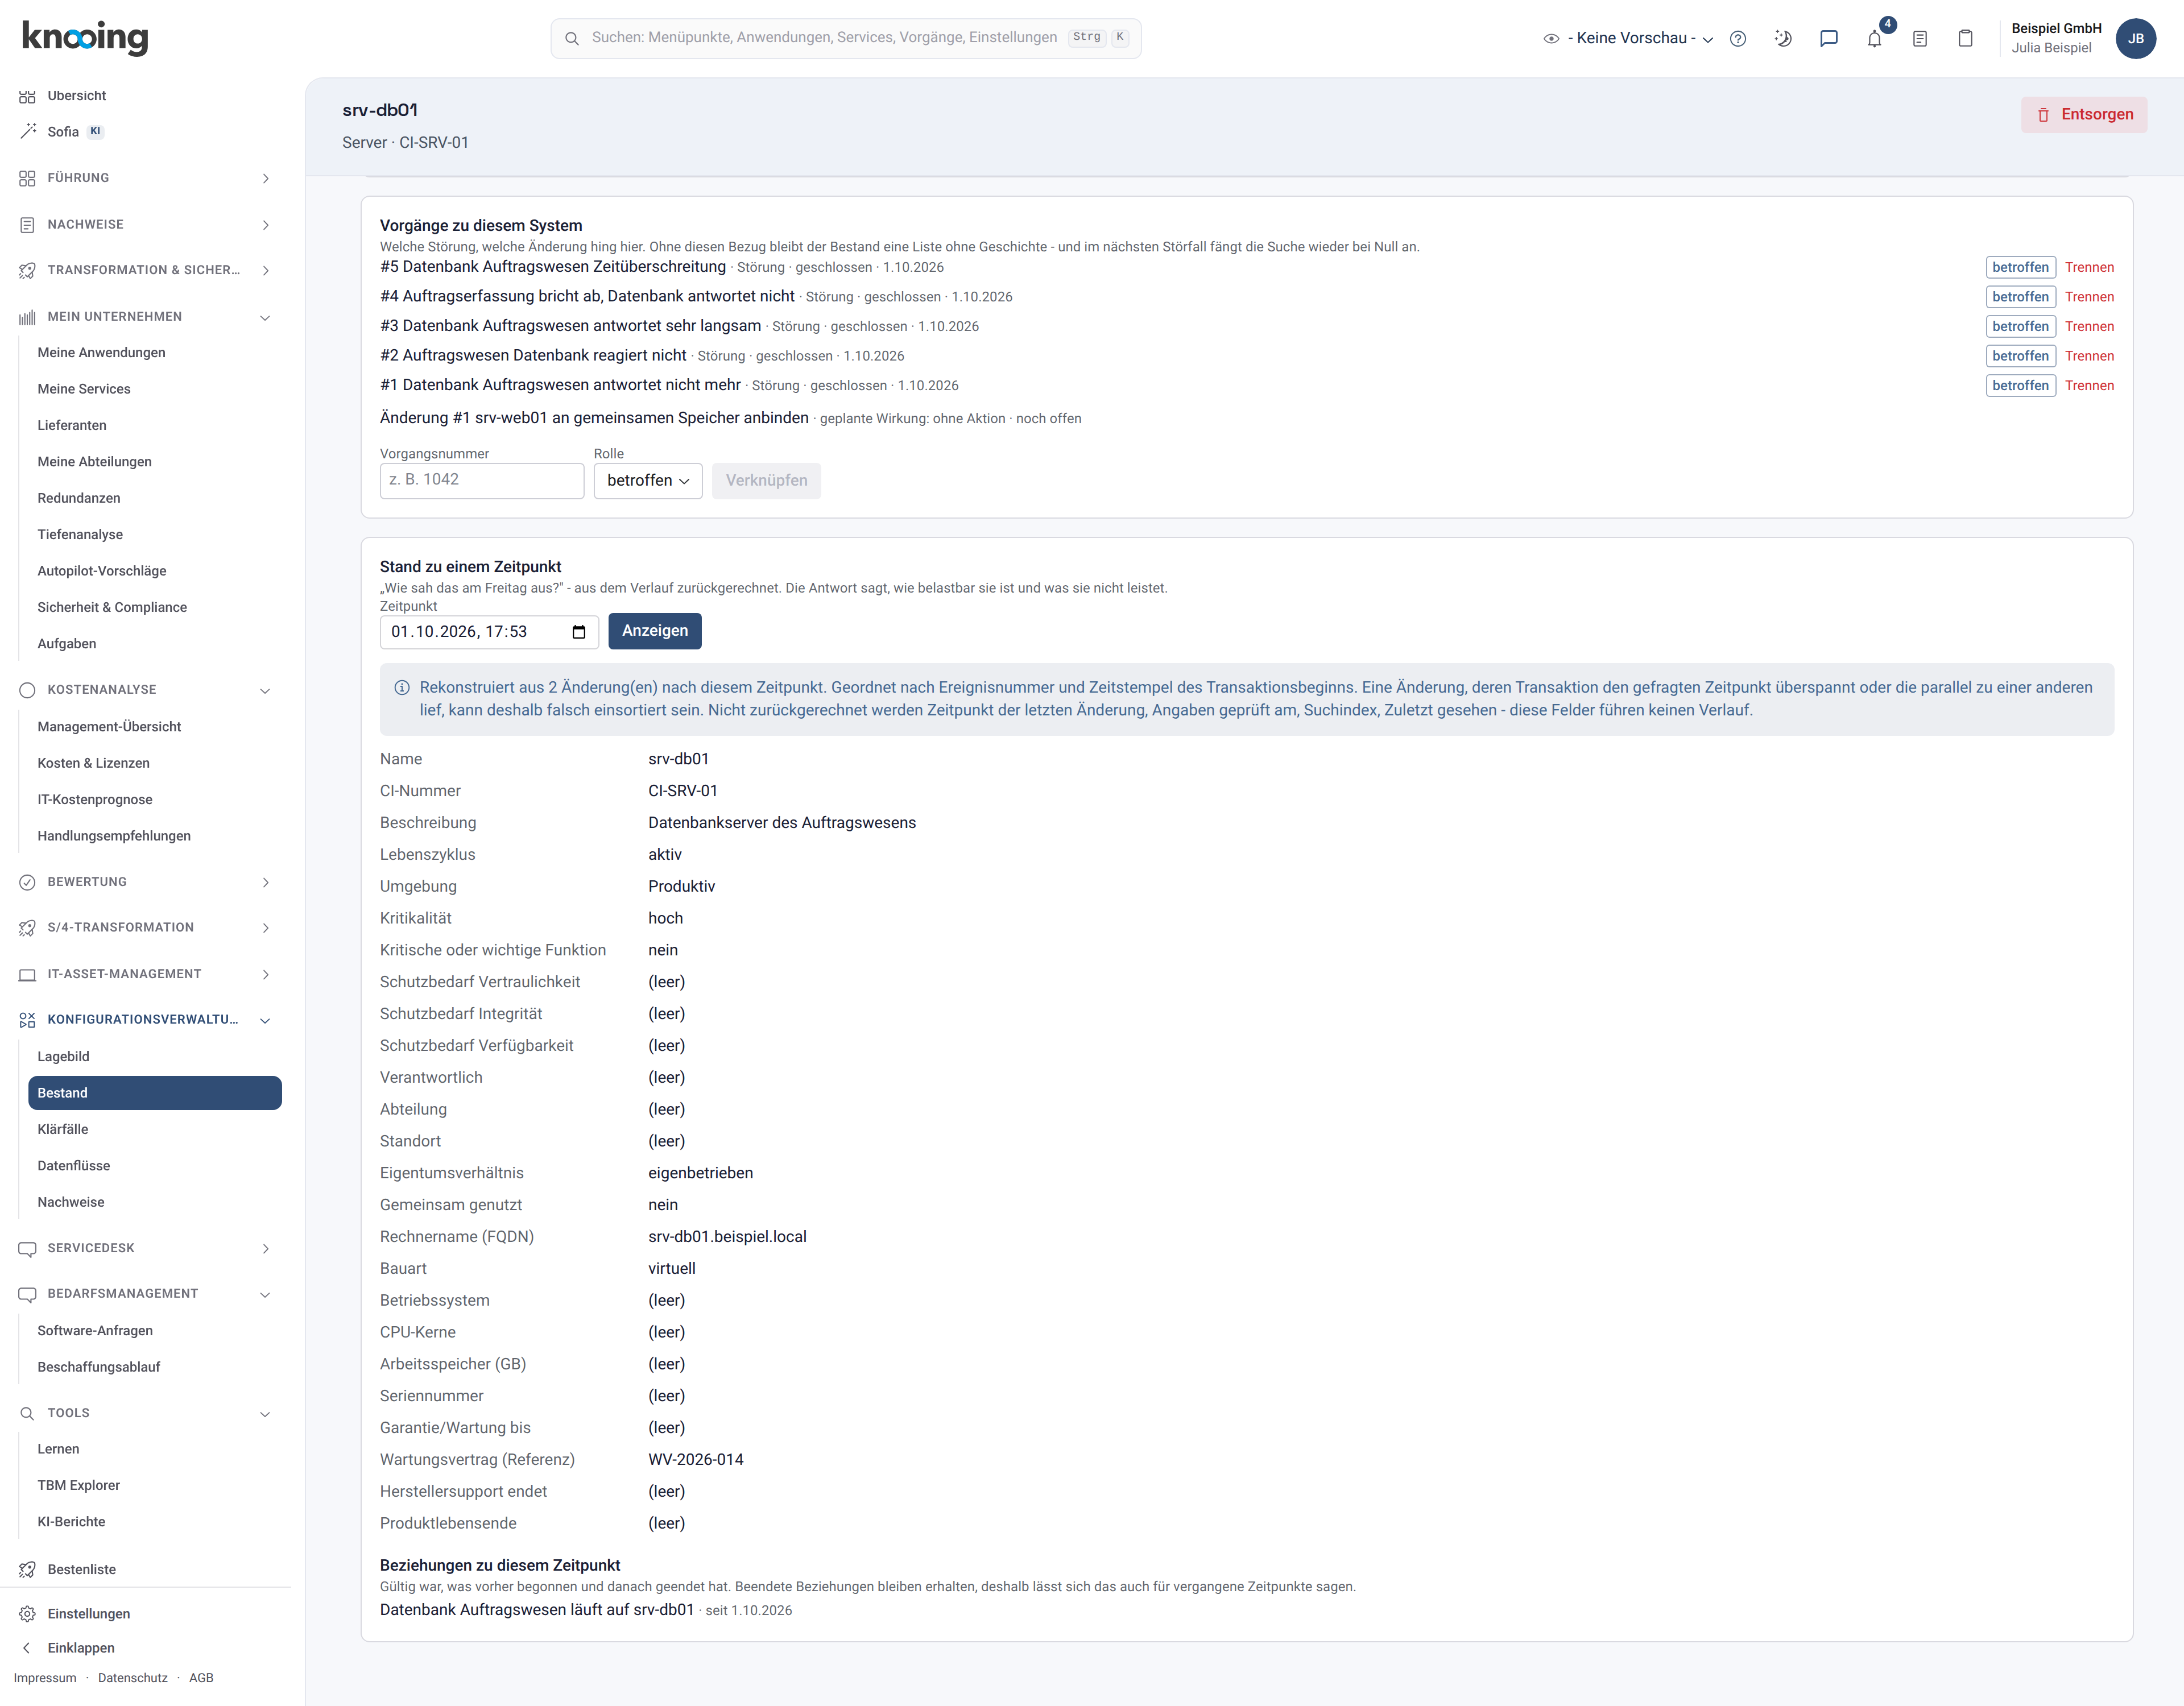Click the IT-Asset-Management laptop icon
Screen dimensions: 2184x1706
coord(27,974)
